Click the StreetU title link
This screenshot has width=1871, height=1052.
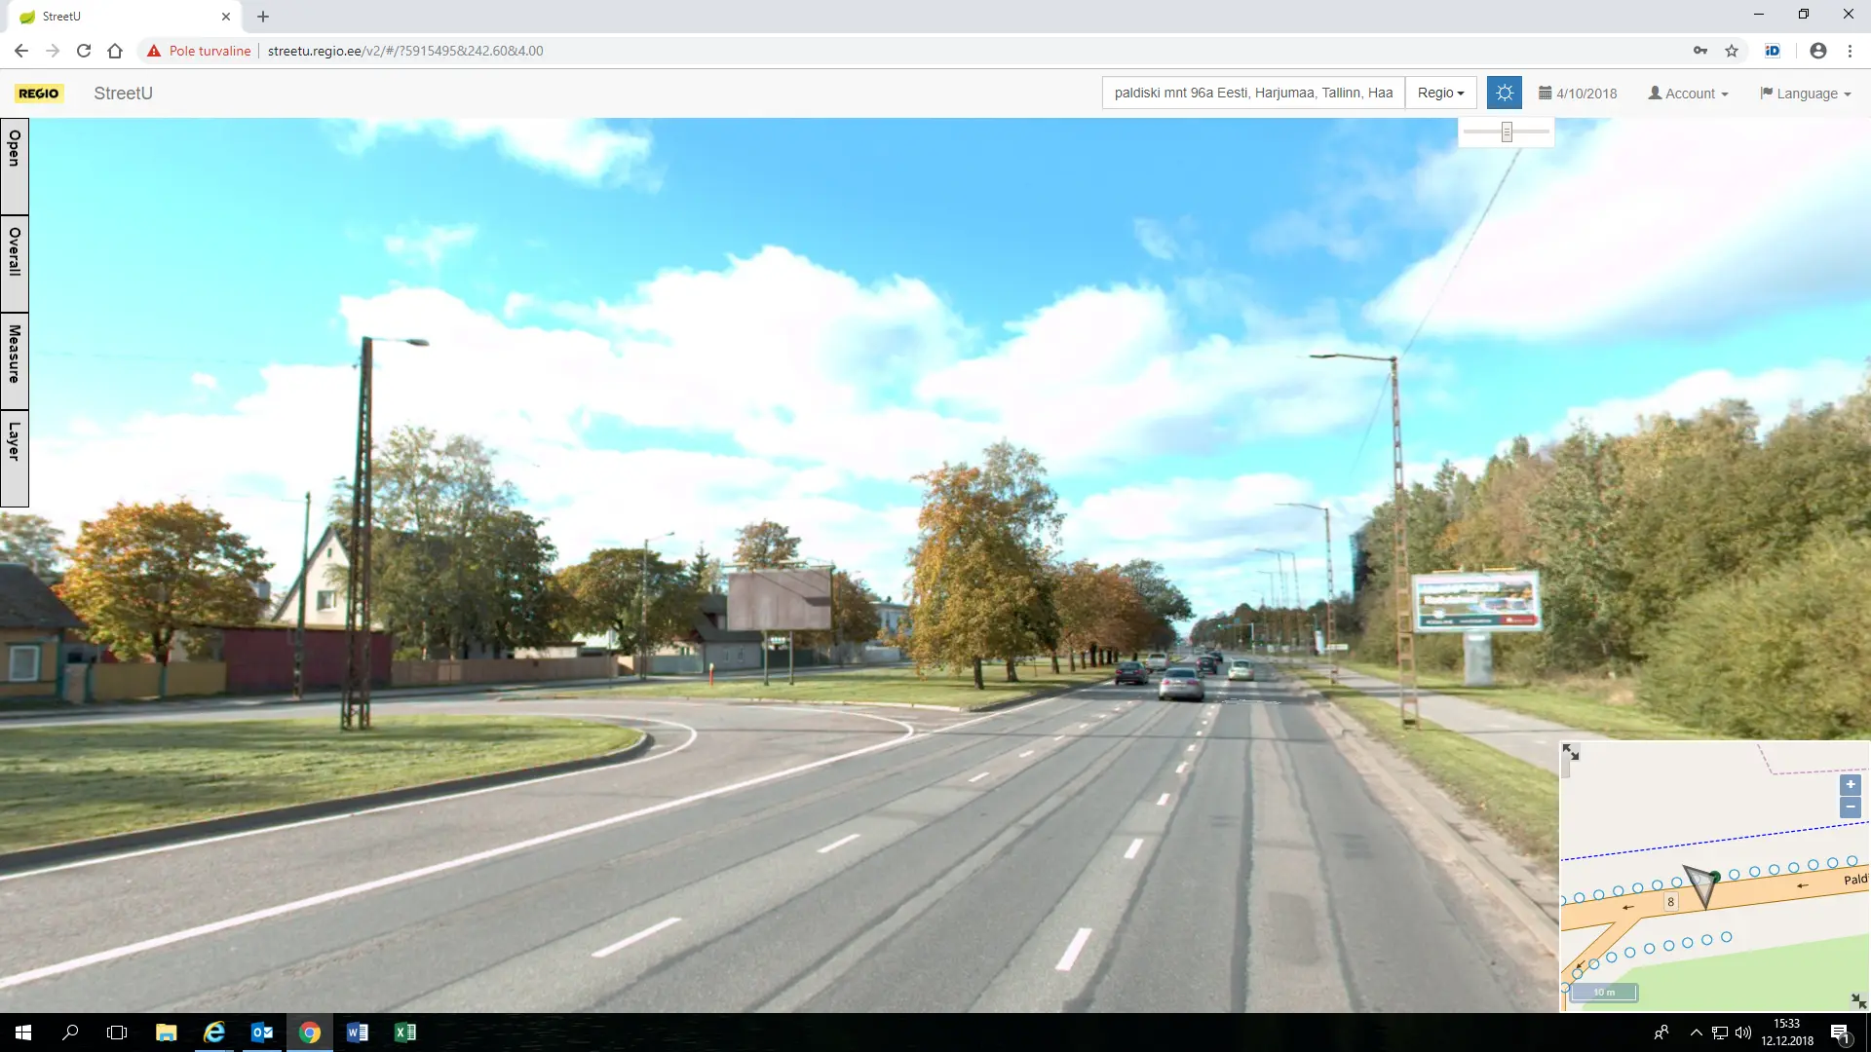[123, 94]
